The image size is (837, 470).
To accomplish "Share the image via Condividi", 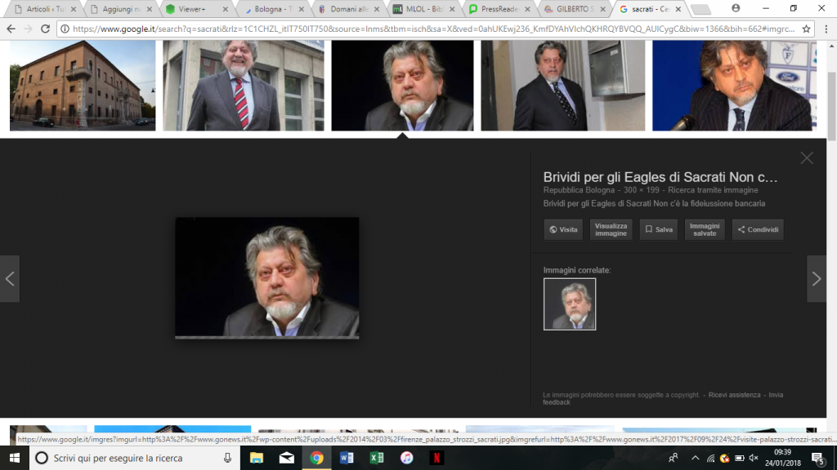I will 758,229.
